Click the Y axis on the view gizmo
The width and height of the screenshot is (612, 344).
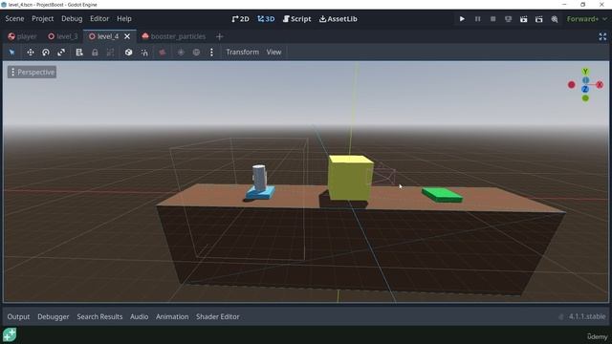tap(585, 72)
